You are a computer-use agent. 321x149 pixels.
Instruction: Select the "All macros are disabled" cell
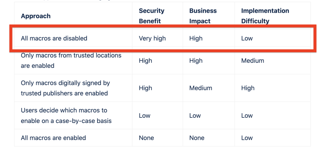pyautogui.click(x=54, y=39)
